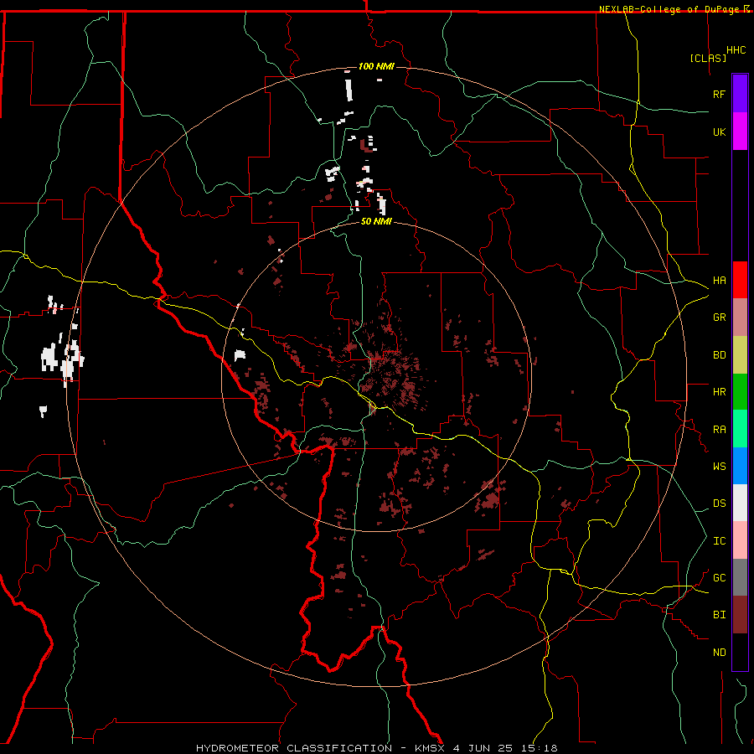Pick the HR green legend swatch
754x754 pixels.
pyautogui.click(x=740, y=392)
